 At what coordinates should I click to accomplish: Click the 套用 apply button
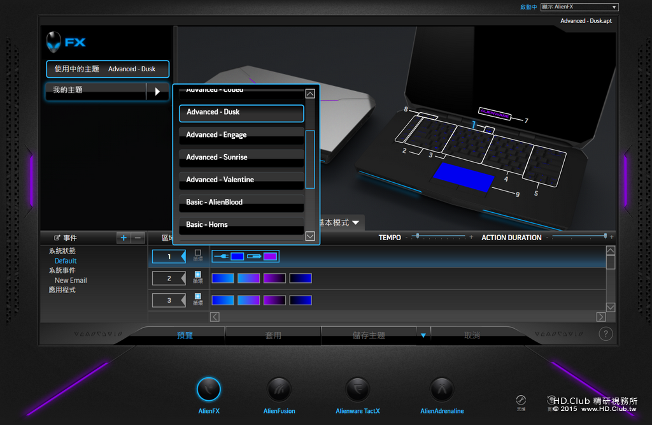(x=273, y=336)
